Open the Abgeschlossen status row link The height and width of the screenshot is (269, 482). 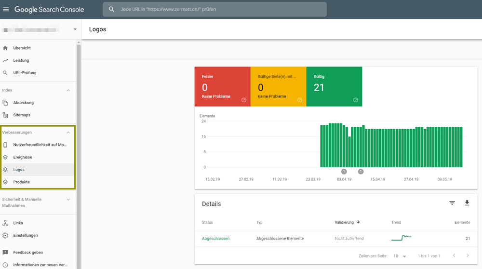(x=215, y=239)
